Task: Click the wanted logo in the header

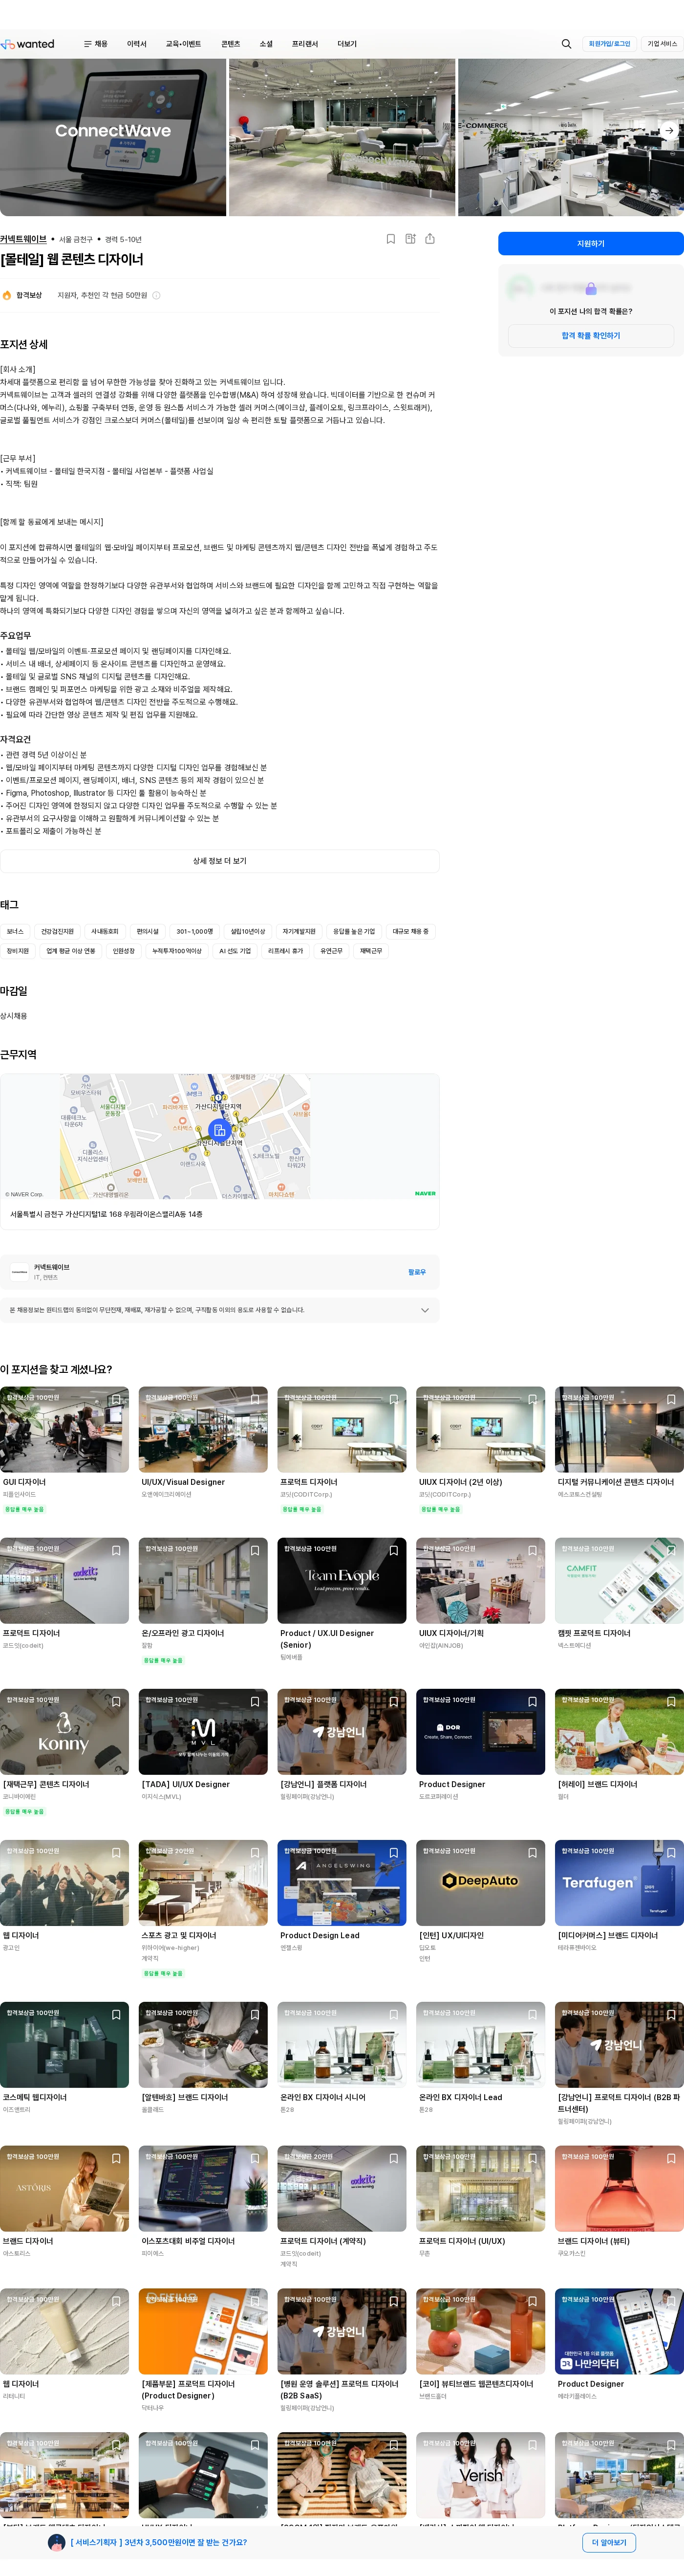Action: pos(28,44)
